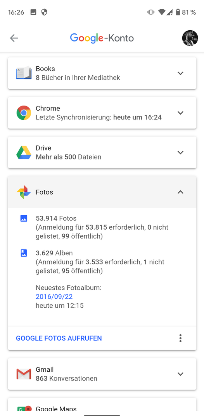Tap the blue photo icon beside 53.914 Fotos
This screenshot has width=204, height=419.
click(x=24, y=218)
